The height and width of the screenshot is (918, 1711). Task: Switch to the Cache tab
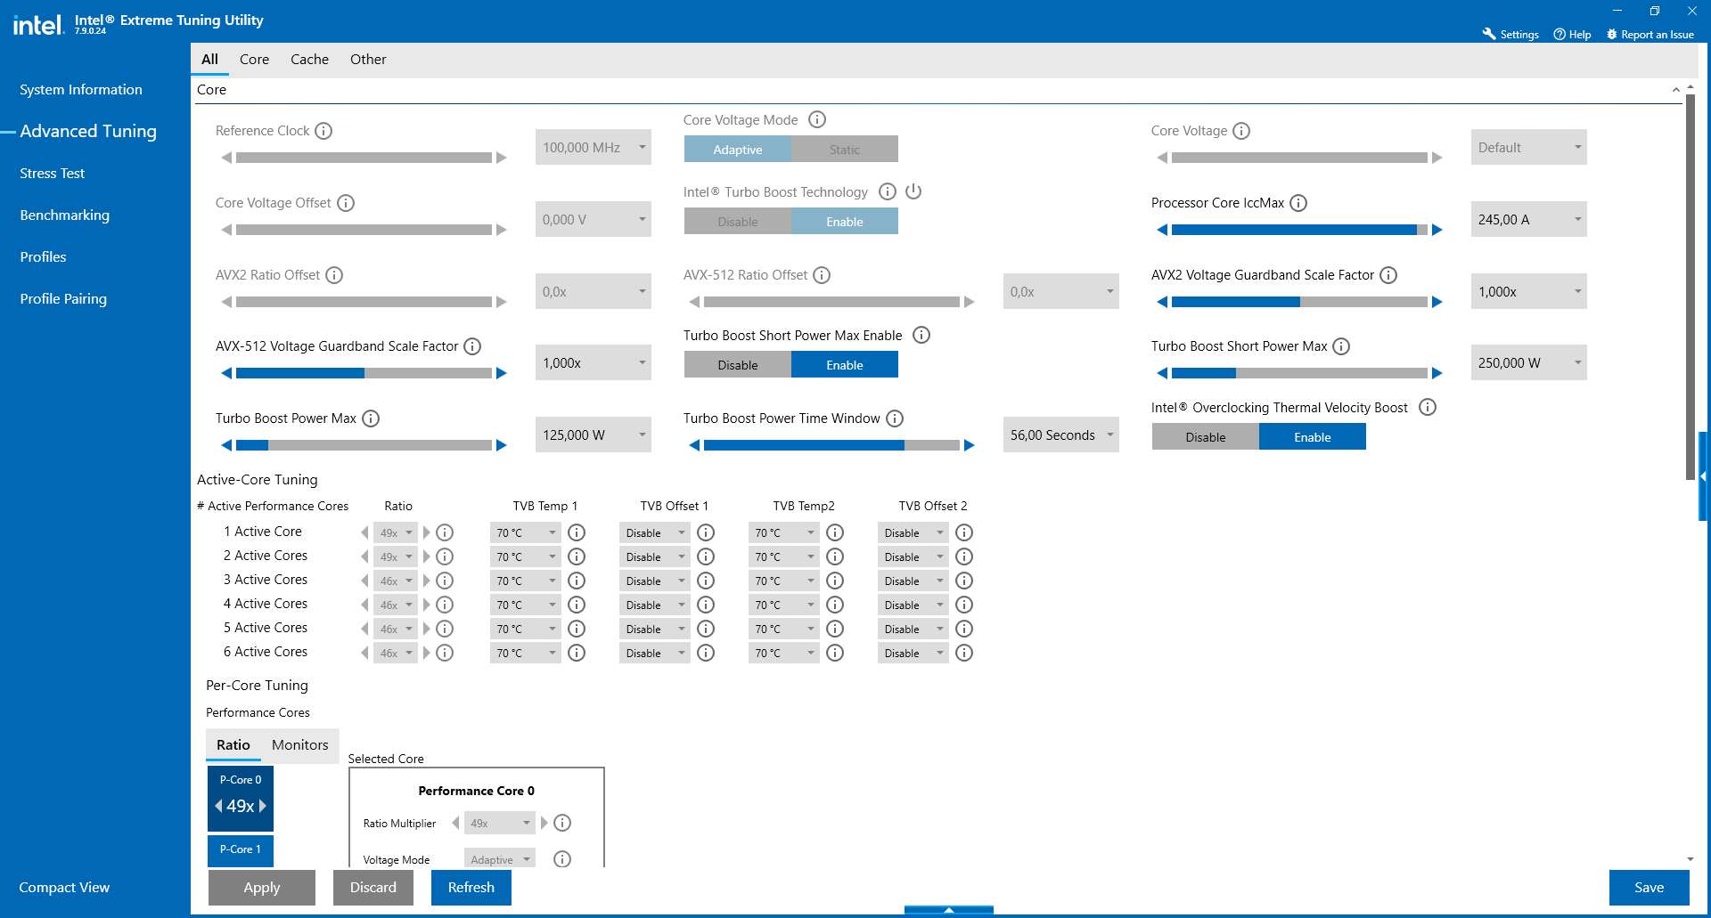pyautogui.click(x=309, y=60)
